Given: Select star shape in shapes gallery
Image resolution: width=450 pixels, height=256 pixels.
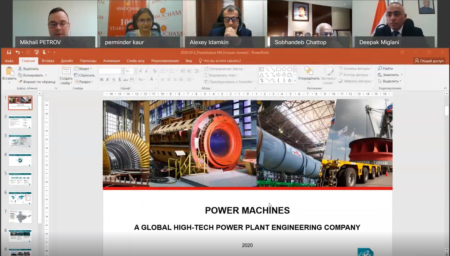Looking at the screenshot, I should (x=290, y=81).
